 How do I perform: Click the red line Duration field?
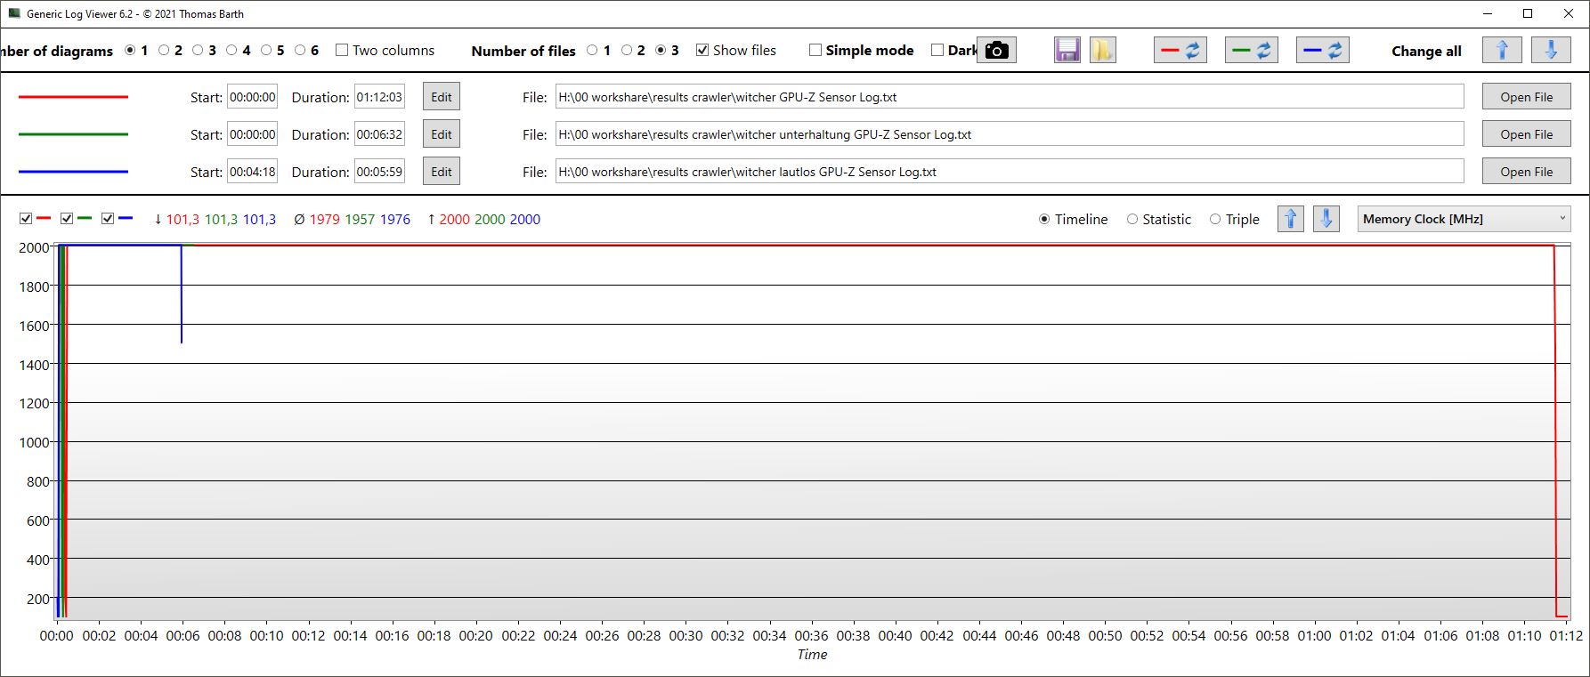(379, 97)
